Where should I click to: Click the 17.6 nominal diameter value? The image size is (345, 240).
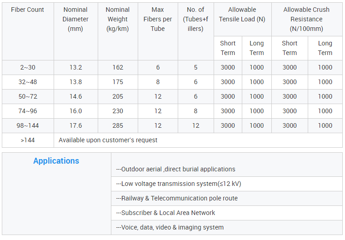(x=75, y=125)
